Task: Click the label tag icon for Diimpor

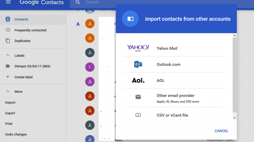Action: (x=8, y=66)
